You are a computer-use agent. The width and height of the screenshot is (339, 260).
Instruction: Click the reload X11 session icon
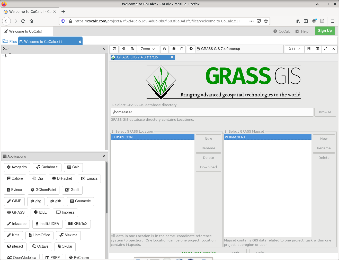click(114, 49)
